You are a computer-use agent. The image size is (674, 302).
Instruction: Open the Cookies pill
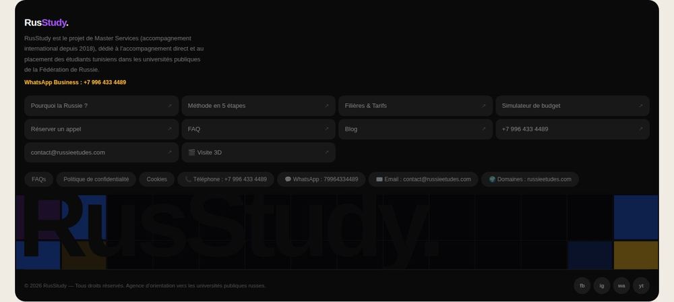(157, 179)
